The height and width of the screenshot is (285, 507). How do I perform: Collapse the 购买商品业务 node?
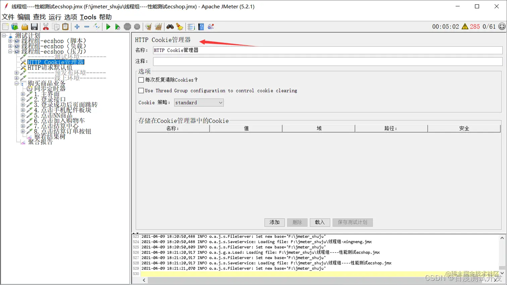coord(16,83)
